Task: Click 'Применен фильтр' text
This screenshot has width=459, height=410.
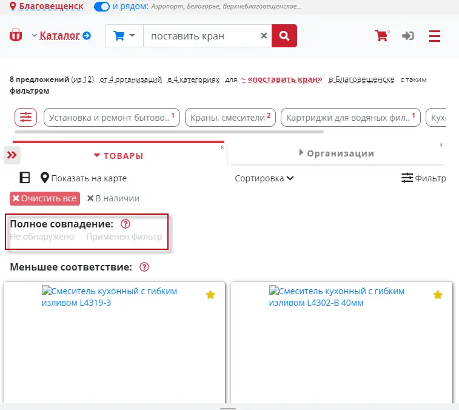Action: pyautogui.click(x=124, y=237)
